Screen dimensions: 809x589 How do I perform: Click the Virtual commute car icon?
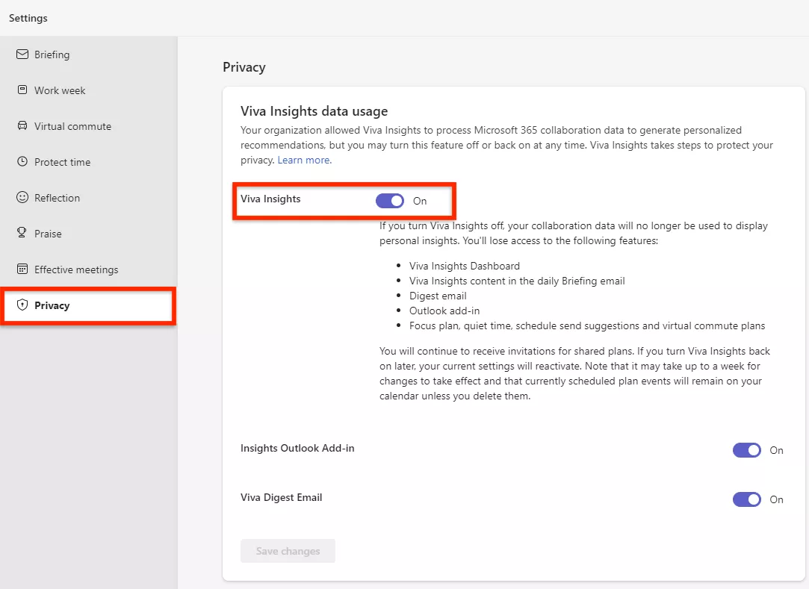point(22,126)
